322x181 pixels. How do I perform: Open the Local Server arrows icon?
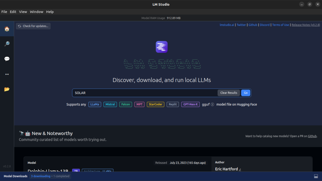[7, 74]
